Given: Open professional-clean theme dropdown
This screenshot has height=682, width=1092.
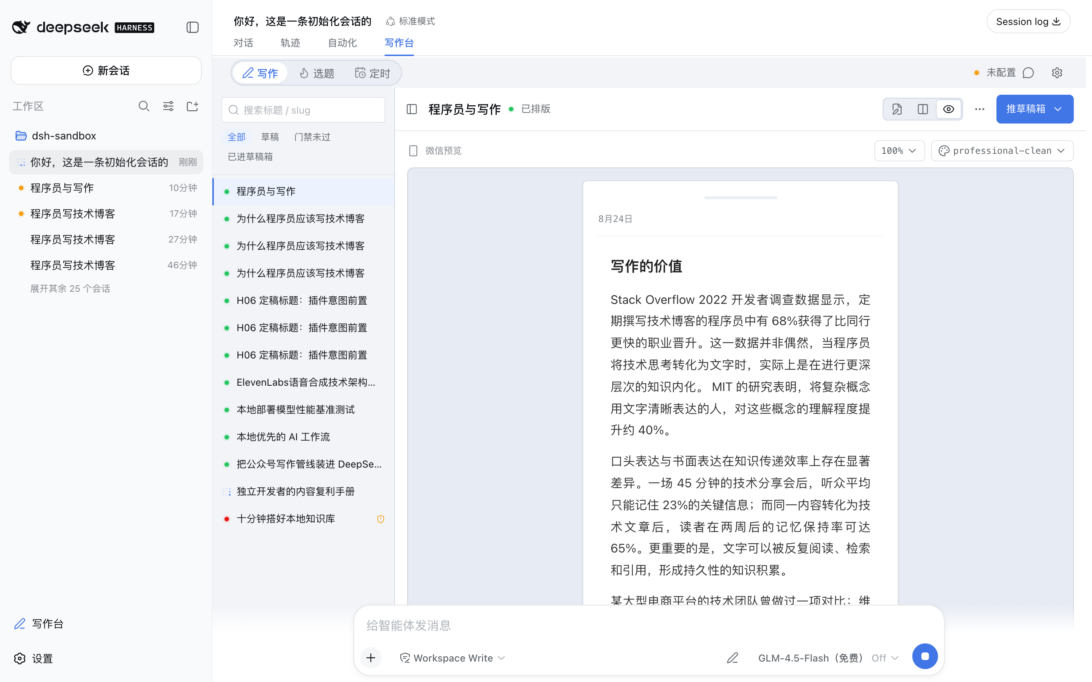Looking at the screenshot, I should pos(1002,151).
